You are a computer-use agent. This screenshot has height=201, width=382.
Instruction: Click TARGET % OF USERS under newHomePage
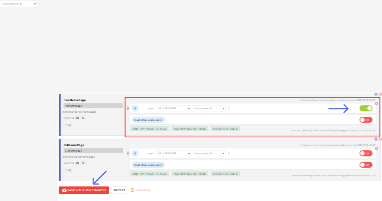(x=225, y=129)
